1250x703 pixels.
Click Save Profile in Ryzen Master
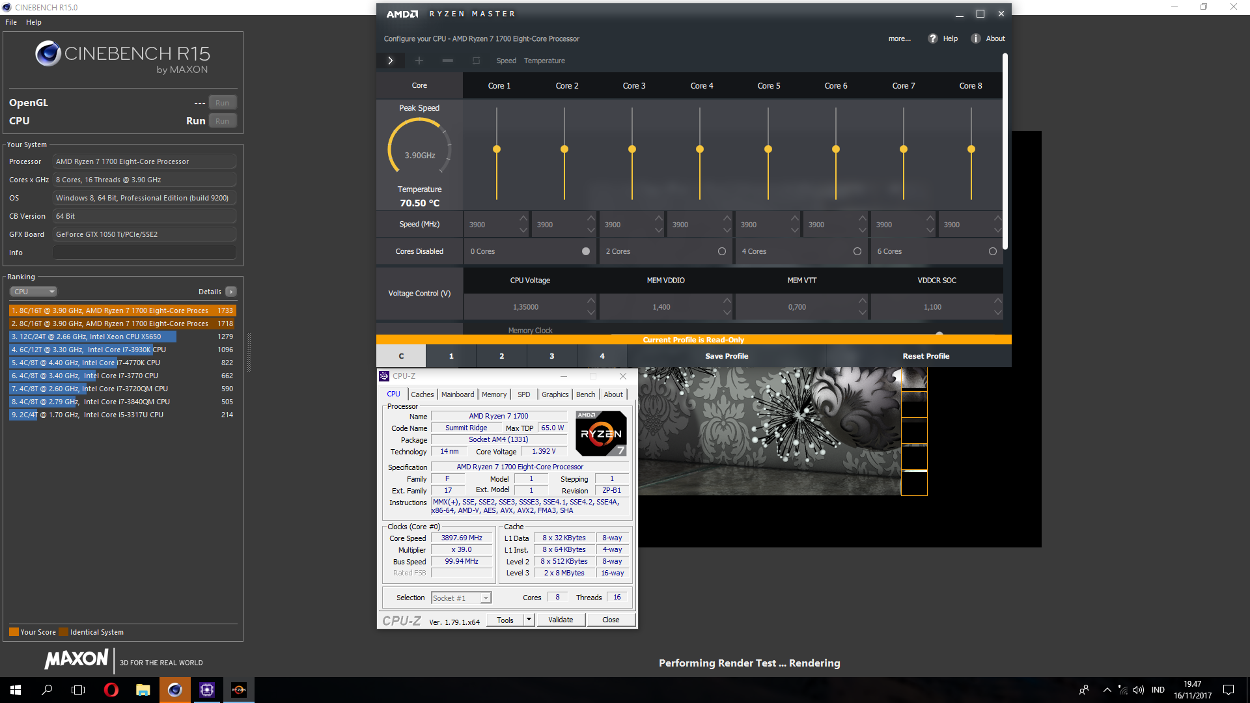pos(727,356)
